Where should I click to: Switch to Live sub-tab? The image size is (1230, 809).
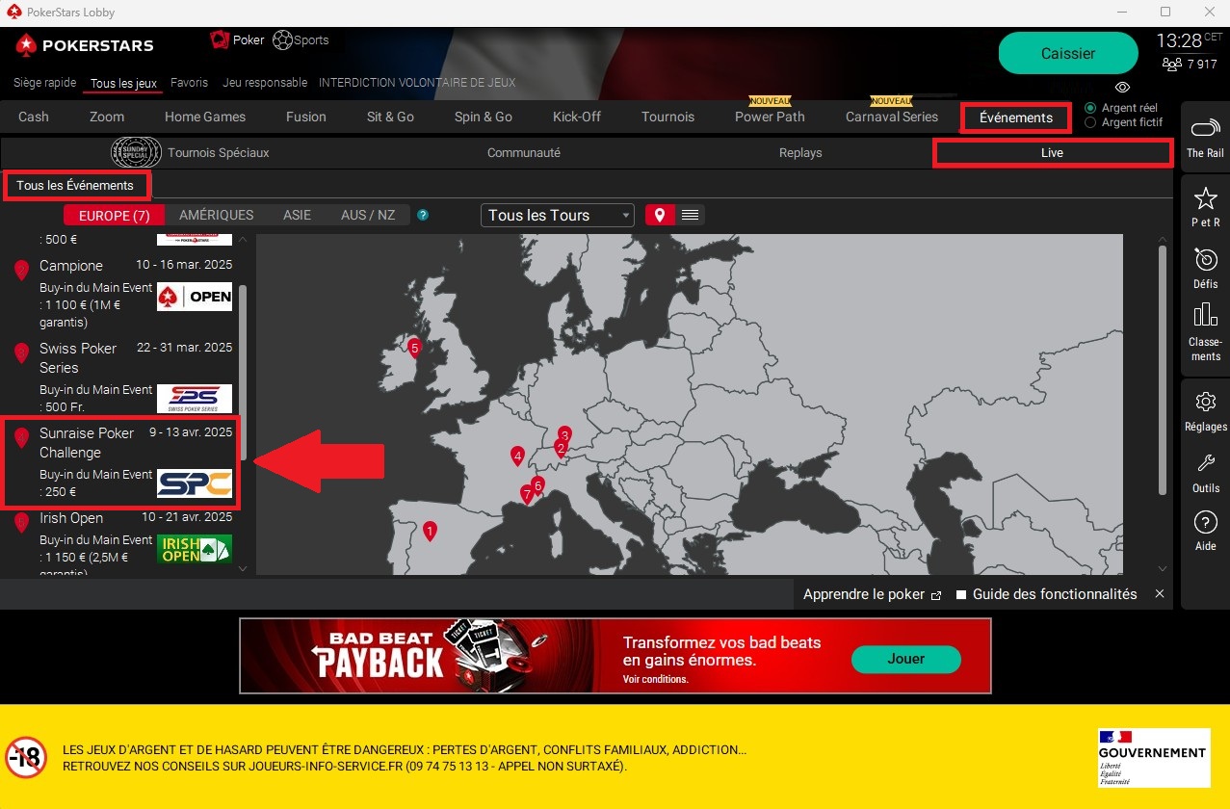point(1053,153)
